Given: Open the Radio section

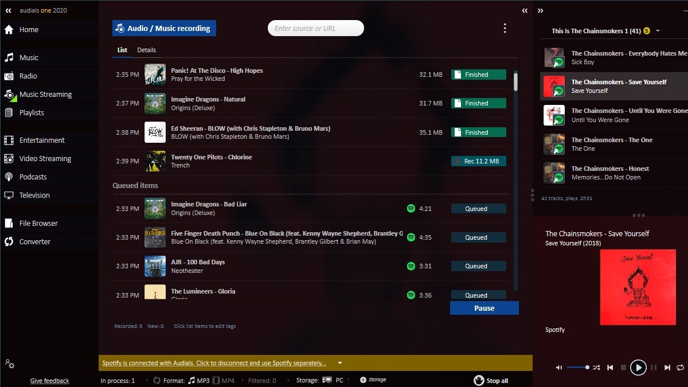Looking at the screenshot, I should click(28, 76).
